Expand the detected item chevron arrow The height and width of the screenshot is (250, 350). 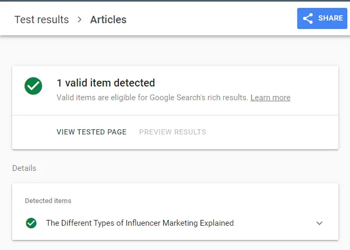[319, 223]
